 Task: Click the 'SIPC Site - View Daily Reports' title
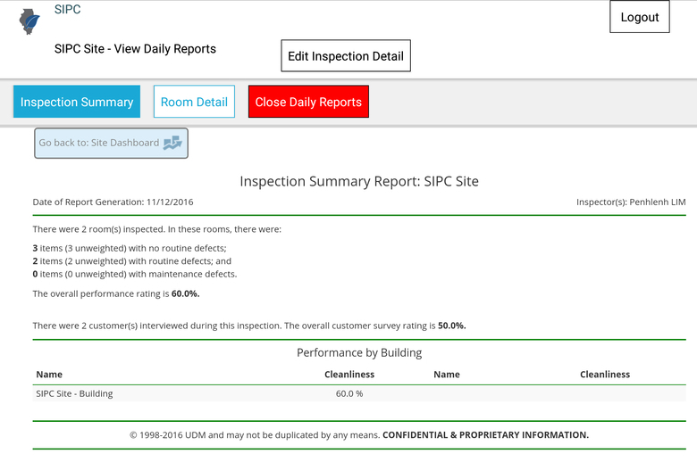point(135,49)
